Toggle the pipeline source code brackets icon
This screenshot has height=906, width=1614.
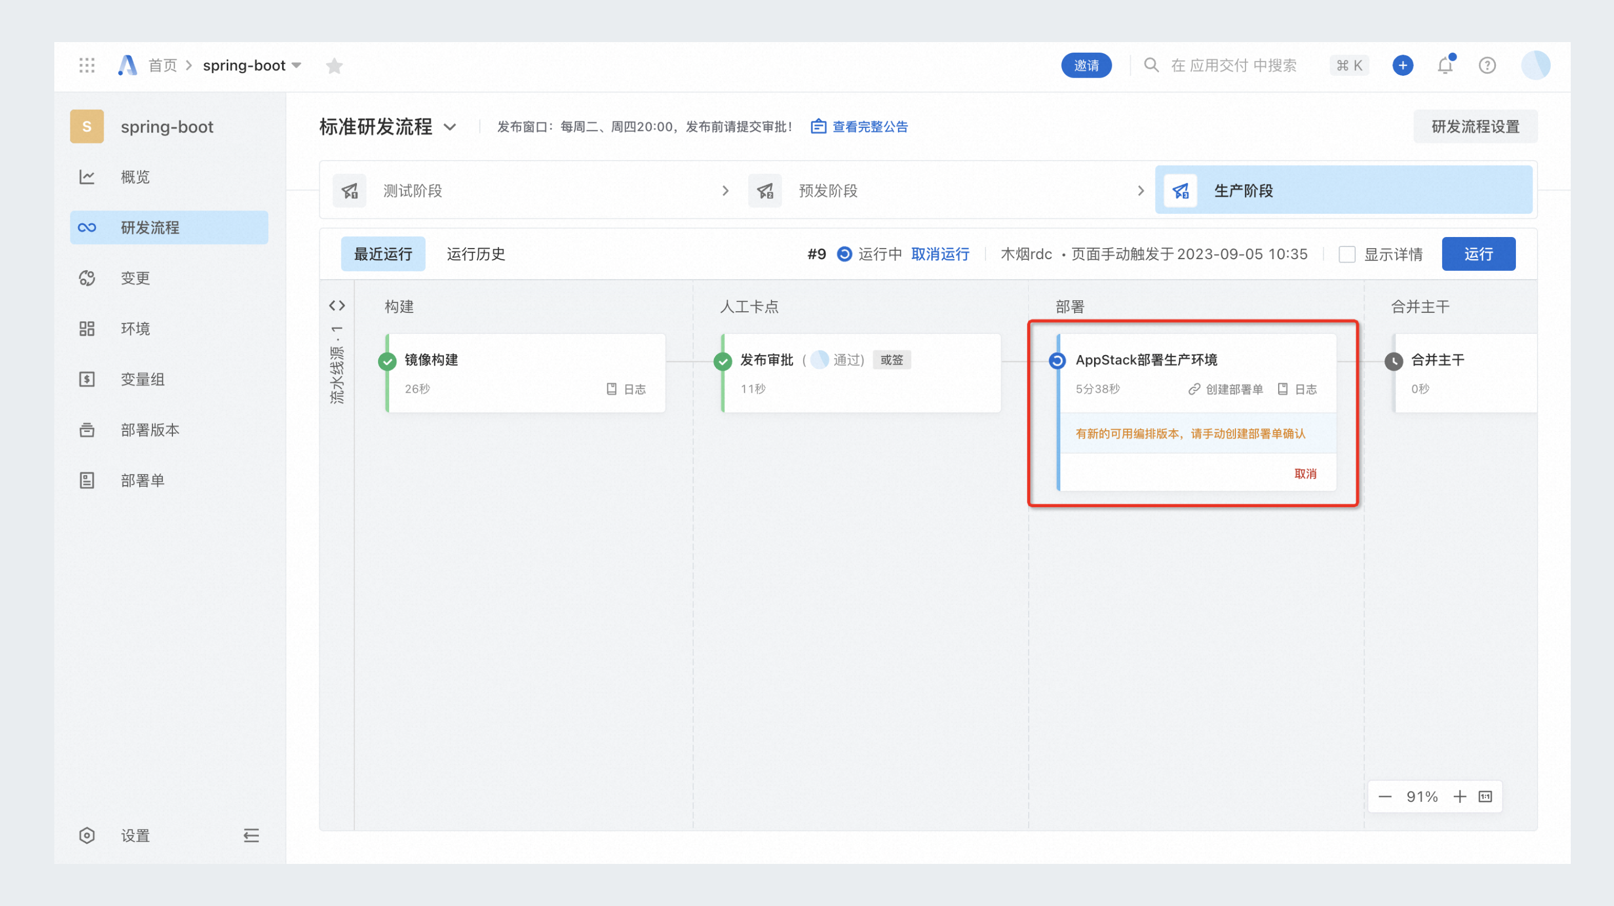(x=337, y=306)
